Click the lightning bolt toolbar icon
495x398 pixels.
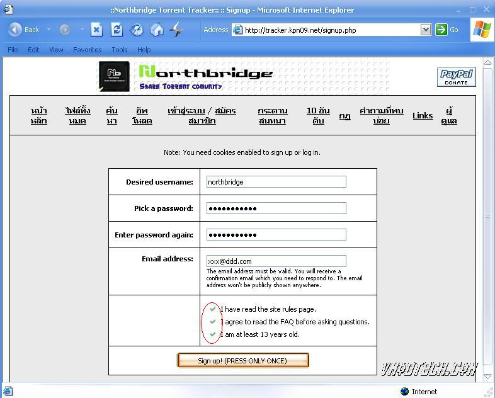177,30
